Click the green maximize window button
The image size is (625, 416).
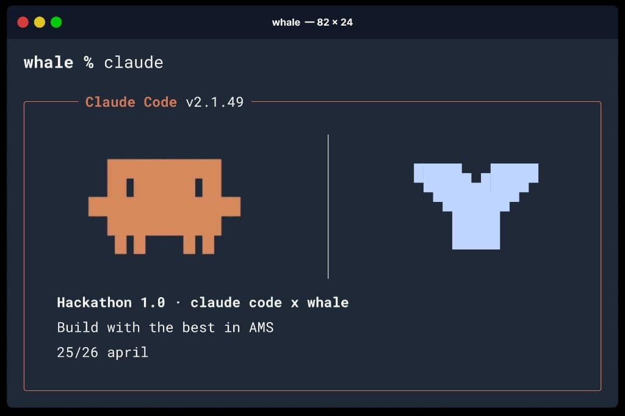[x=56, y=23]
